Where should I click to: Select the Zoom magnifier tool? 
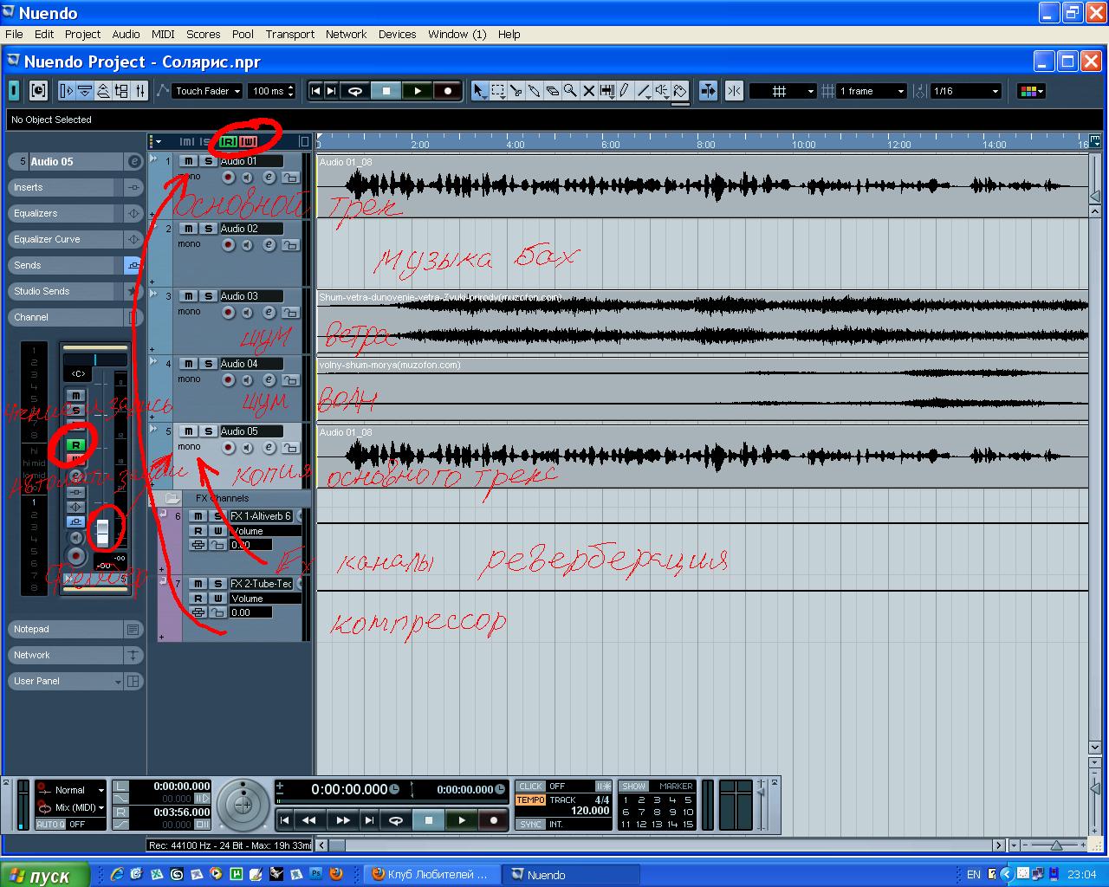click(x=570, y=91)
